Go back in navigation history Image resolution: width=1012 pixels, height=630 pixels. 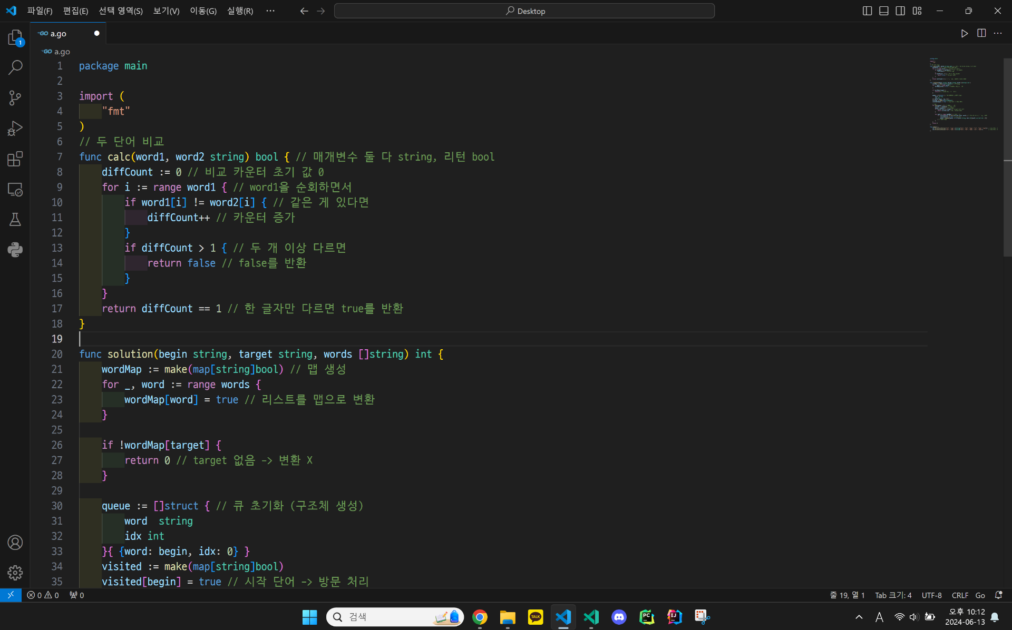(x=304, y=11)
